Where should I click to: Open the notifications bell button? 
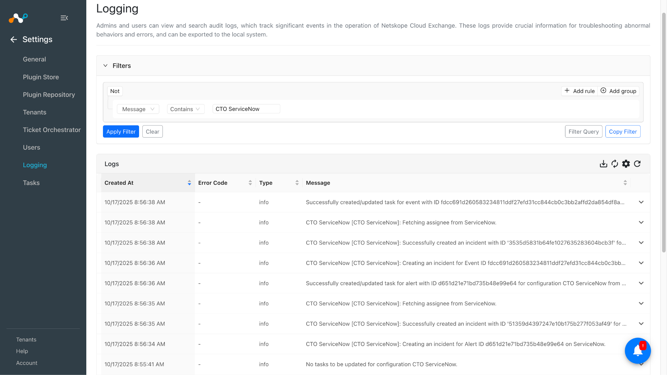point(638,351)
